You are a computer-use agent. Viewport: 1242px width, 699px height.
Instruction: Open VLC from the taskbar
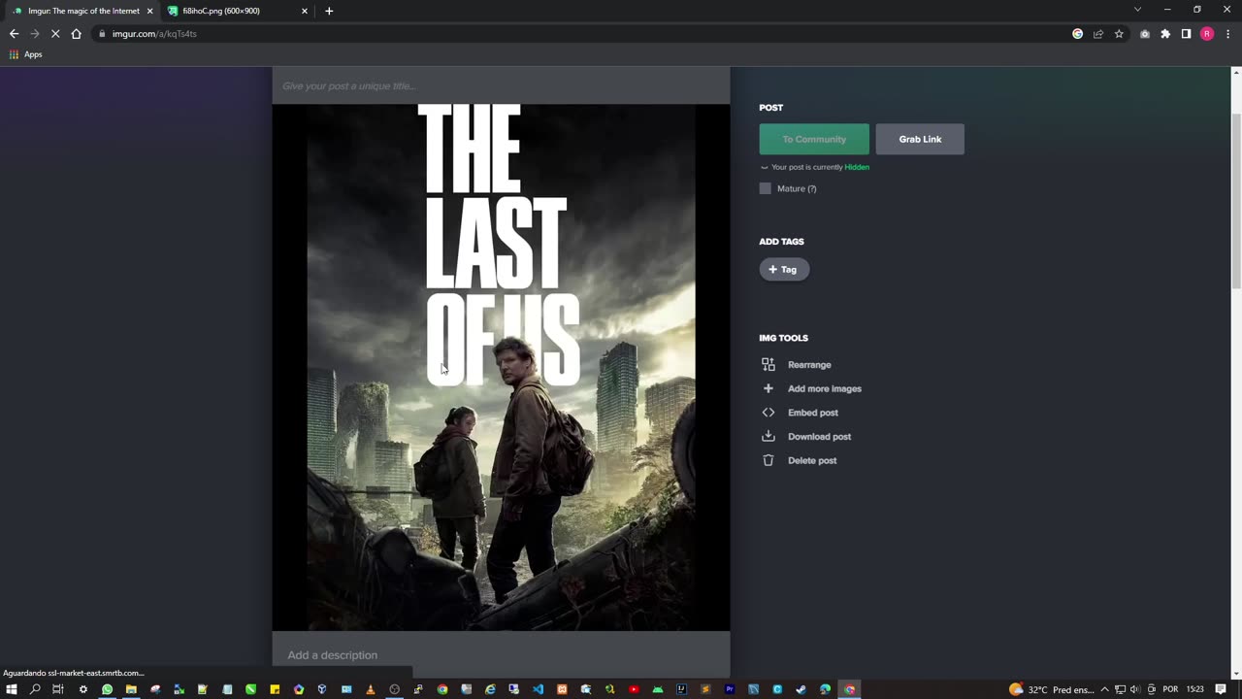tap(371, 689)
